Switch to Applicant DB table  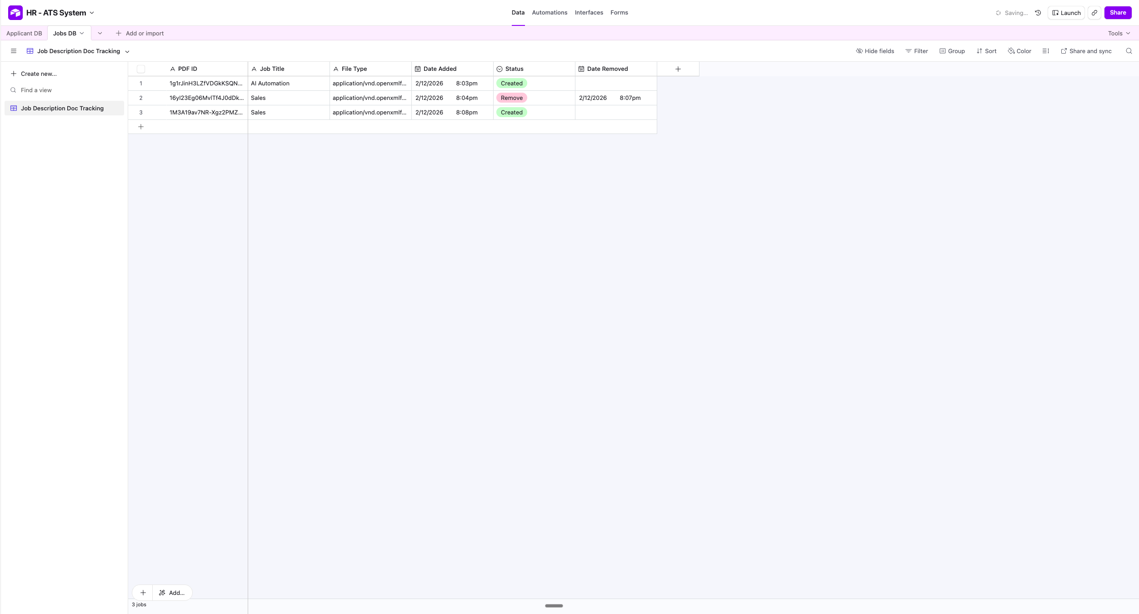(24, 33)
